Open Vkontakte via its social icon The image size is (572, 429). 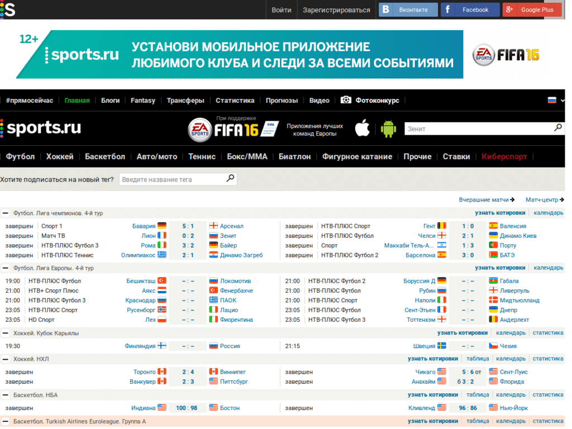(385, 9)
